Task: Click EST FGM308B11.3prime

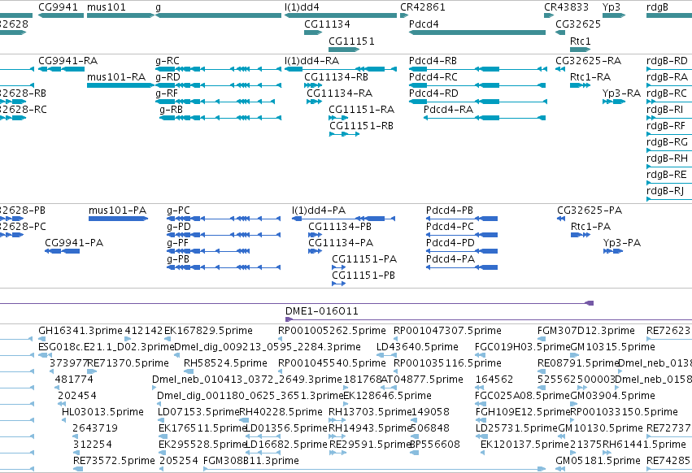Action: 251,461
